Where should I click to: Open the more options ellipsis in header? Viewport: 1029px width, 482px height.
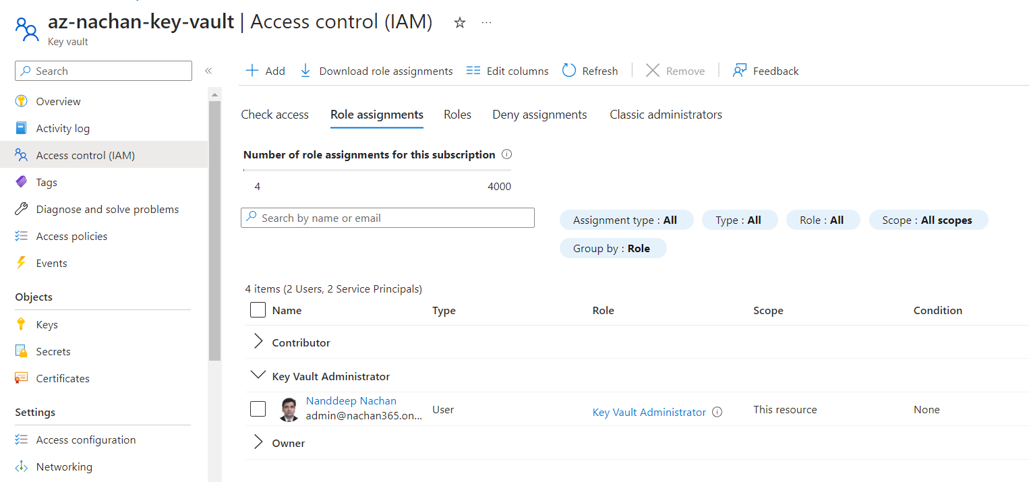point(486,23)
